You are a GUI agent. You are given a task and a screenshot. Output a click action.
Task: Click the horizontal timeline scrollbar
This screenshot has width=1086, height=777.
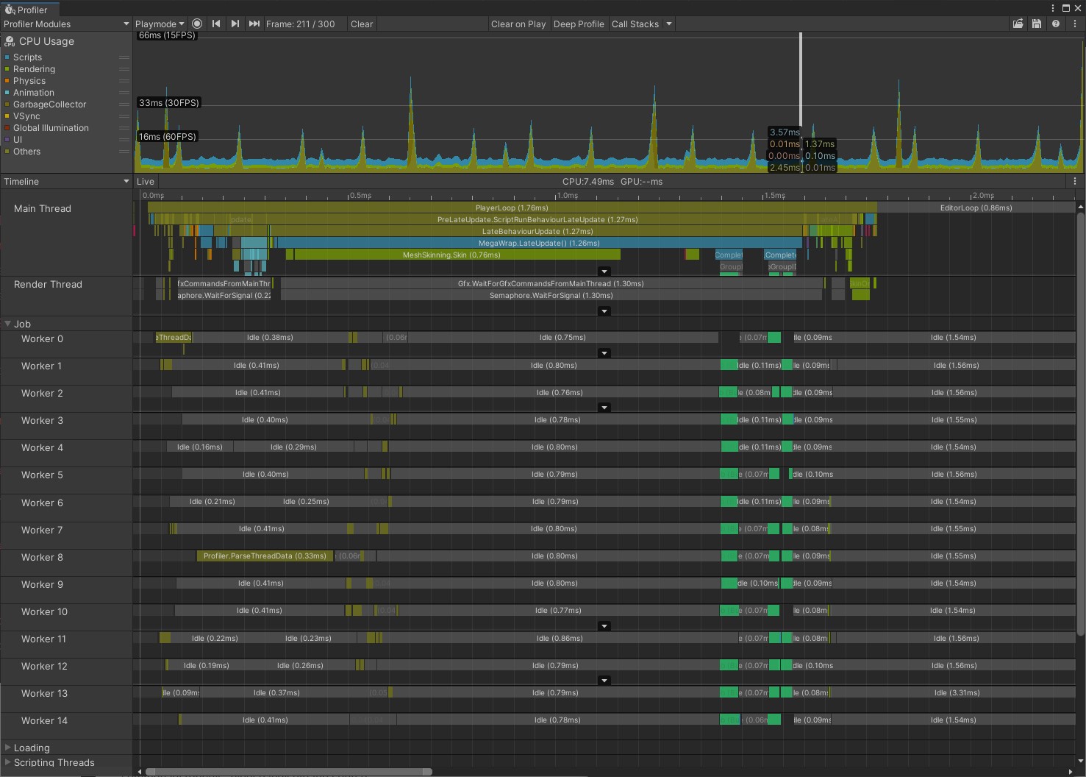[x=288, y=772]
